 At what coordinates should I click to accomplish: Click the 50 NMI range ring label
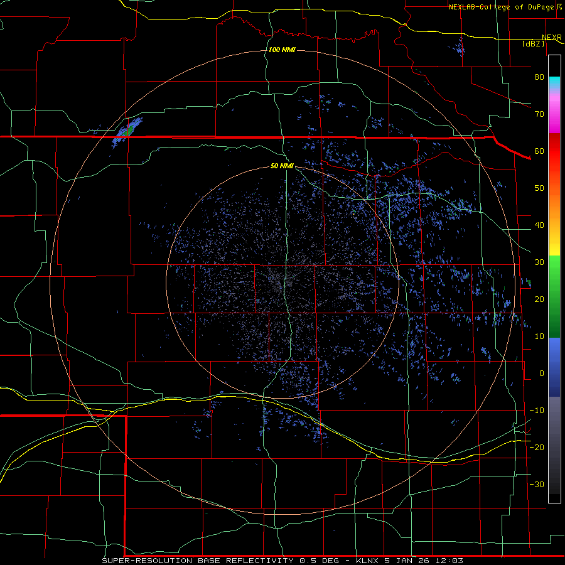[x=282, y=166]
